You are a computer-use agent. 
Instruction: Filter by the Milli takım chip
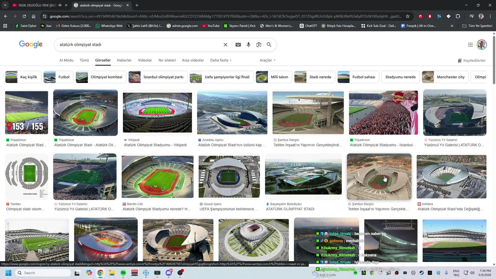coord(274,77)
